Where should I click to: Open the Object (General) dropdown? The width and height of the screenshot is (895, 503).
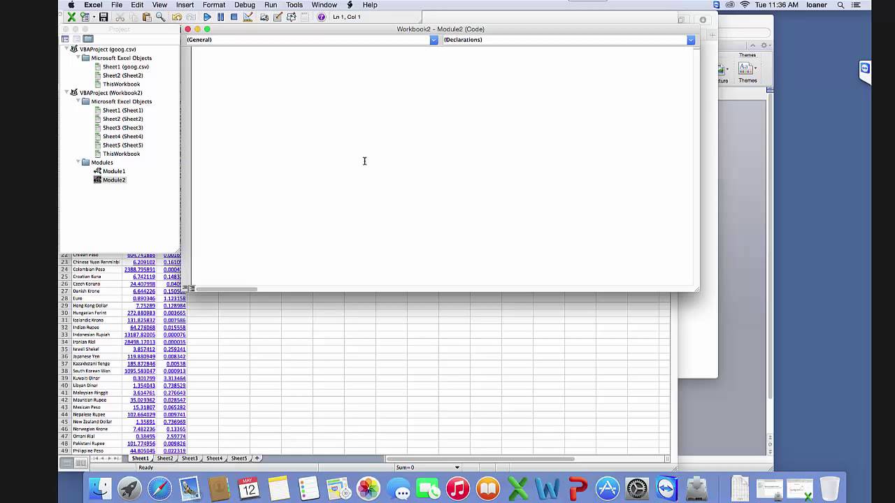[434, 40]
